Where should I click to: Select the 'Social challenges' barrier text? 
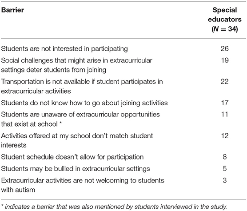[77, 65]
